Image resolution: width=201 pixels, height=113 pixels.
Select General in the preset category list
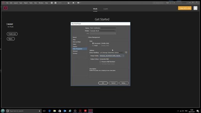point(75,37)
